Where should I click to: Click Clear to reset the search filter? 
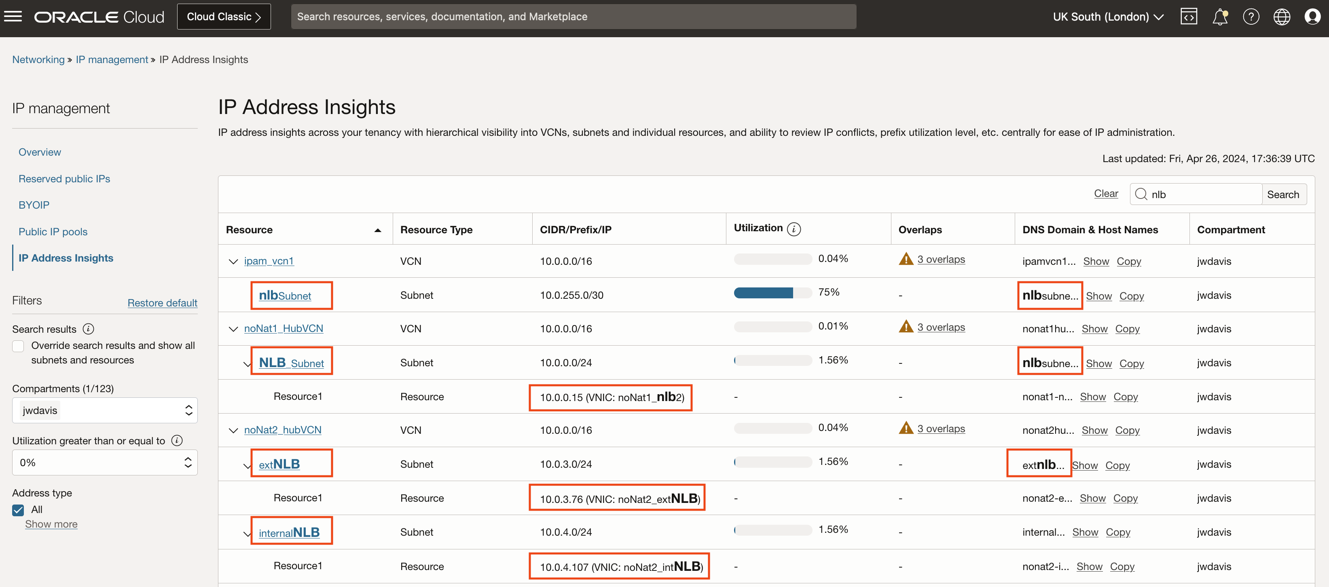[1106, 193]
